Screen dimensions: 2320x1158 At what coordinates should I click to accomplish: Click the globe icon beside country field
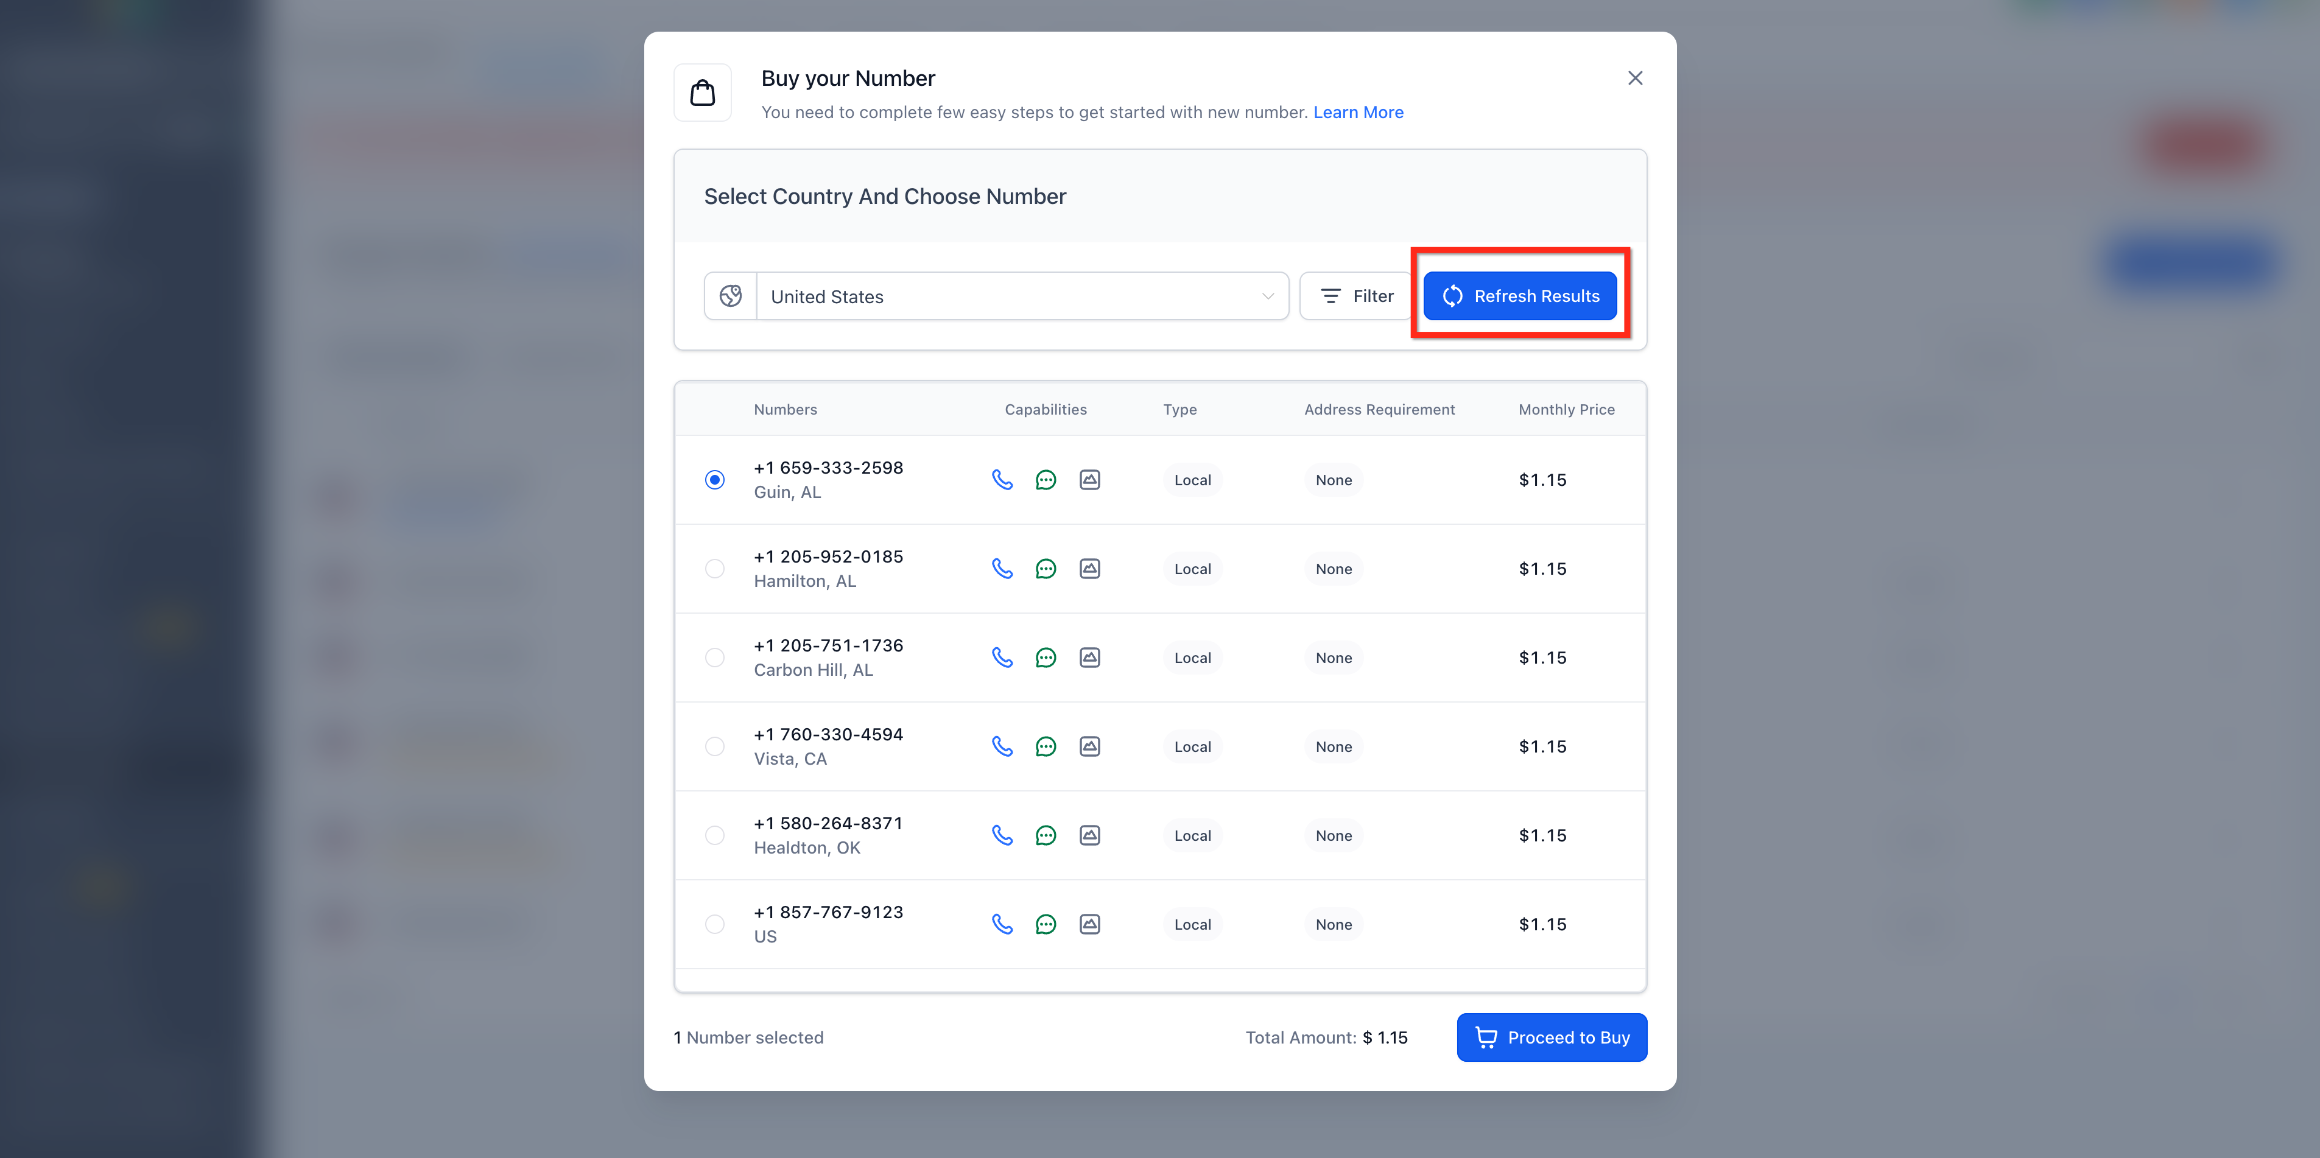point(730,295)
